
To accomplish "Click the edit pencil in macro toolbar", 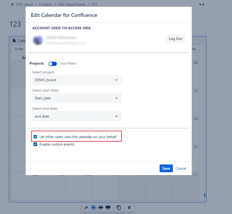I will [86, 208].
